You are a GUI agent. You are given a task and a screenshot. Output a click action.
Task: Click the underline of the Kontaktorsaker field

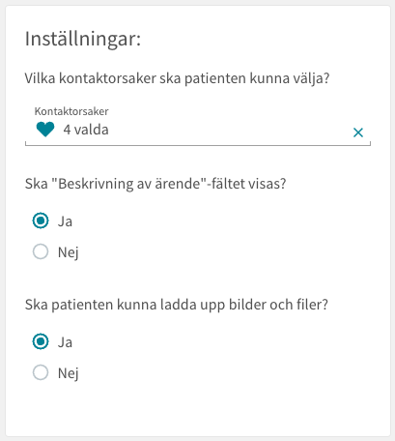point(198,145)
